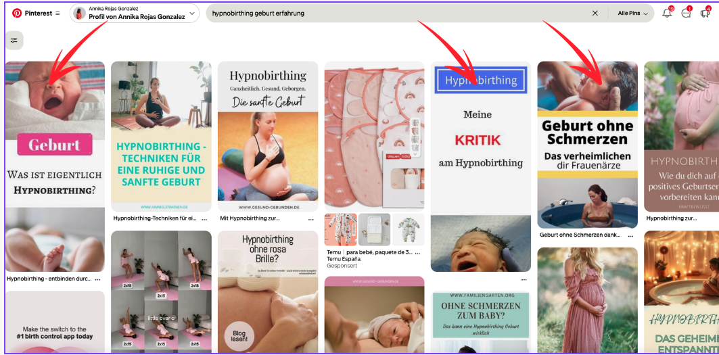Screen dimensions: 719x355
Task: Open the pink pregnant belly Hypnobirthing pin
Action: point(681,136)
